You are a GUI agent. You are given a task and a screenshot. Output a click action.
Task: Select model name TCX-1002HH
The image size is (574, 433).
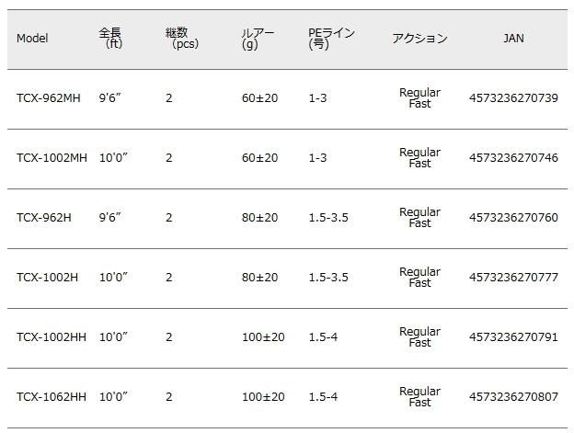tap(52, 337)
